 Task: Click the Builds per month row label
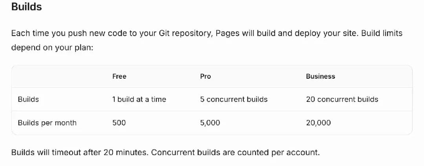pos(47,123)
